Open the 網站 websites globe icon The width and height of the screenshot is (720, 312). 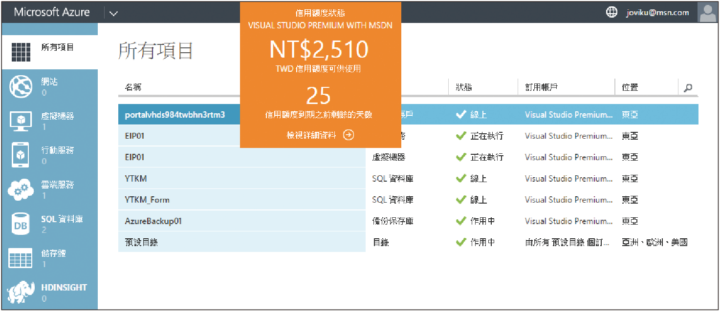point(21,86)
